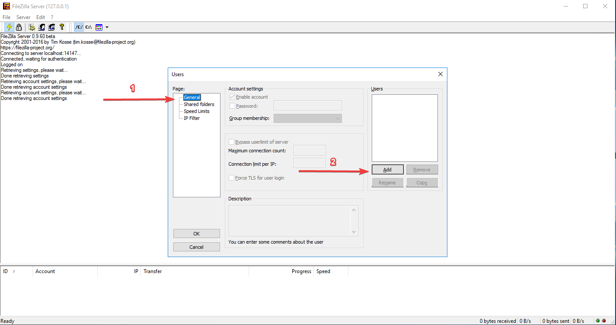Select the C:\ path display toolbar button
The height and width of the screenshot is (325, 616).
click(x=88, y=27)
